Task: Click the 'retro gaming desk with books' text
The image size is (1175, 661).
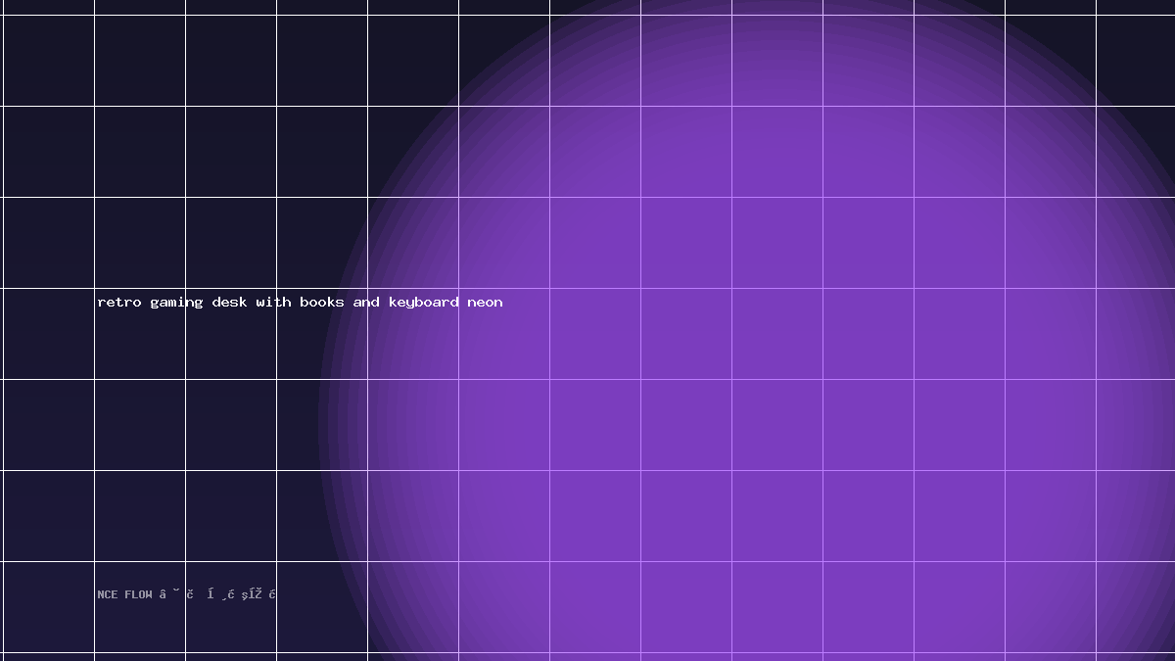Action: [220, 303]
